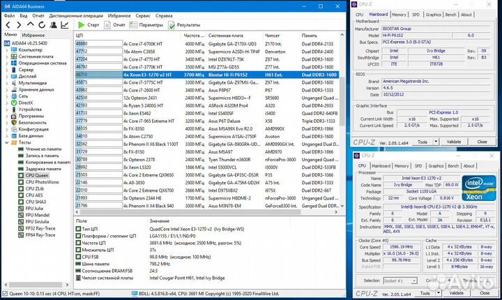Expand the Сервер tree node arrow
Screen dimensions: 502x300
click(7, 70)
